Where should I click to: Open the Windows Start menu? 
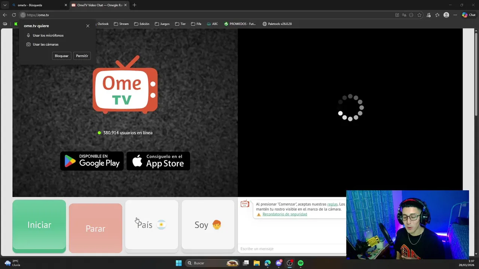pyautogui.click(x=179, y=263)
